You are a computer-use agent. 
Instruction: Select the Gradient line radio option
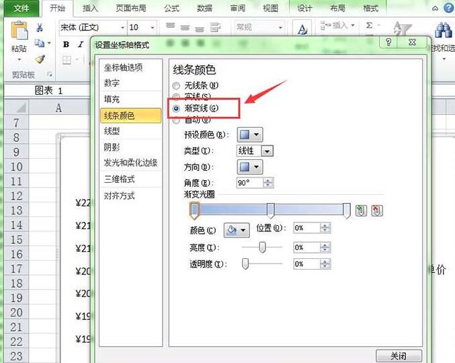(176, 108)
